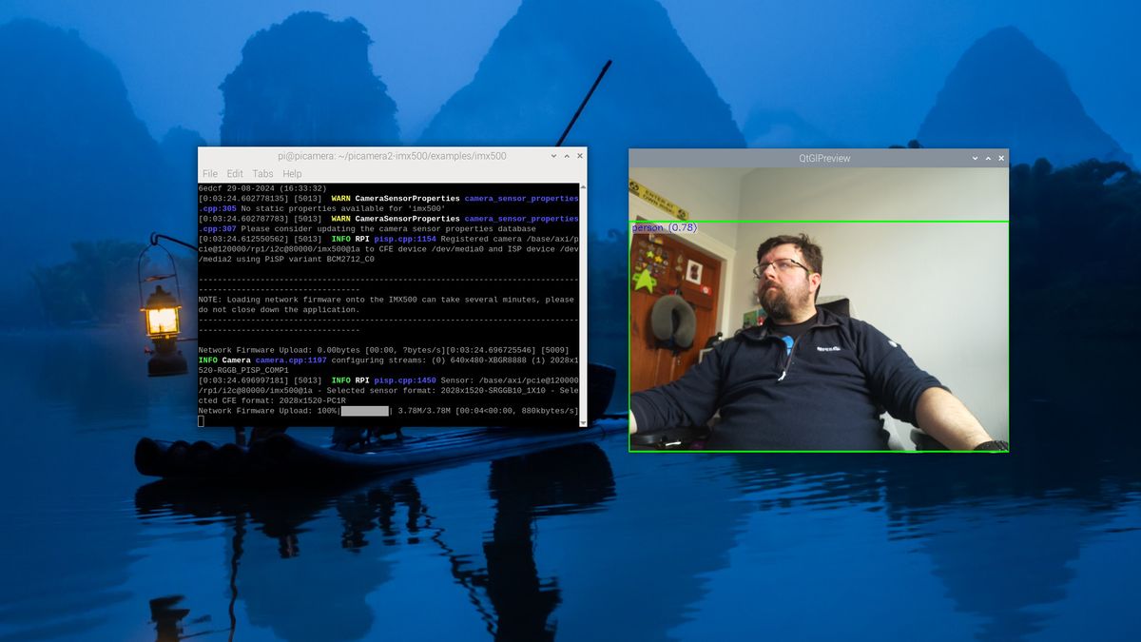Follow the pisp.cpp:1154 blue link
Image resolution: width=1141 pixels, height=642 pixels.
407,238
